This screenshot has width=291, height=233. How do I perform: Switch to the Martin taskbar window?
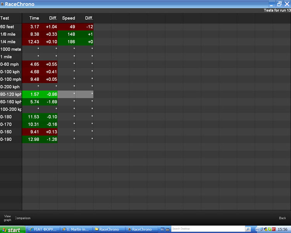77,230
